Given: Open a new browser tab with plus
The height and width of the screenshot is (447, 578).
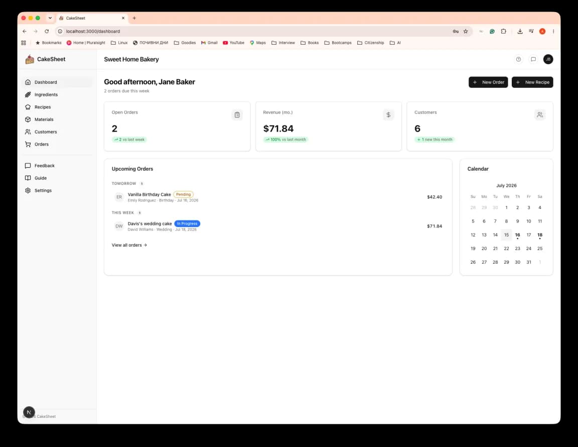Looking at the screenshot, I should (134, 18).
